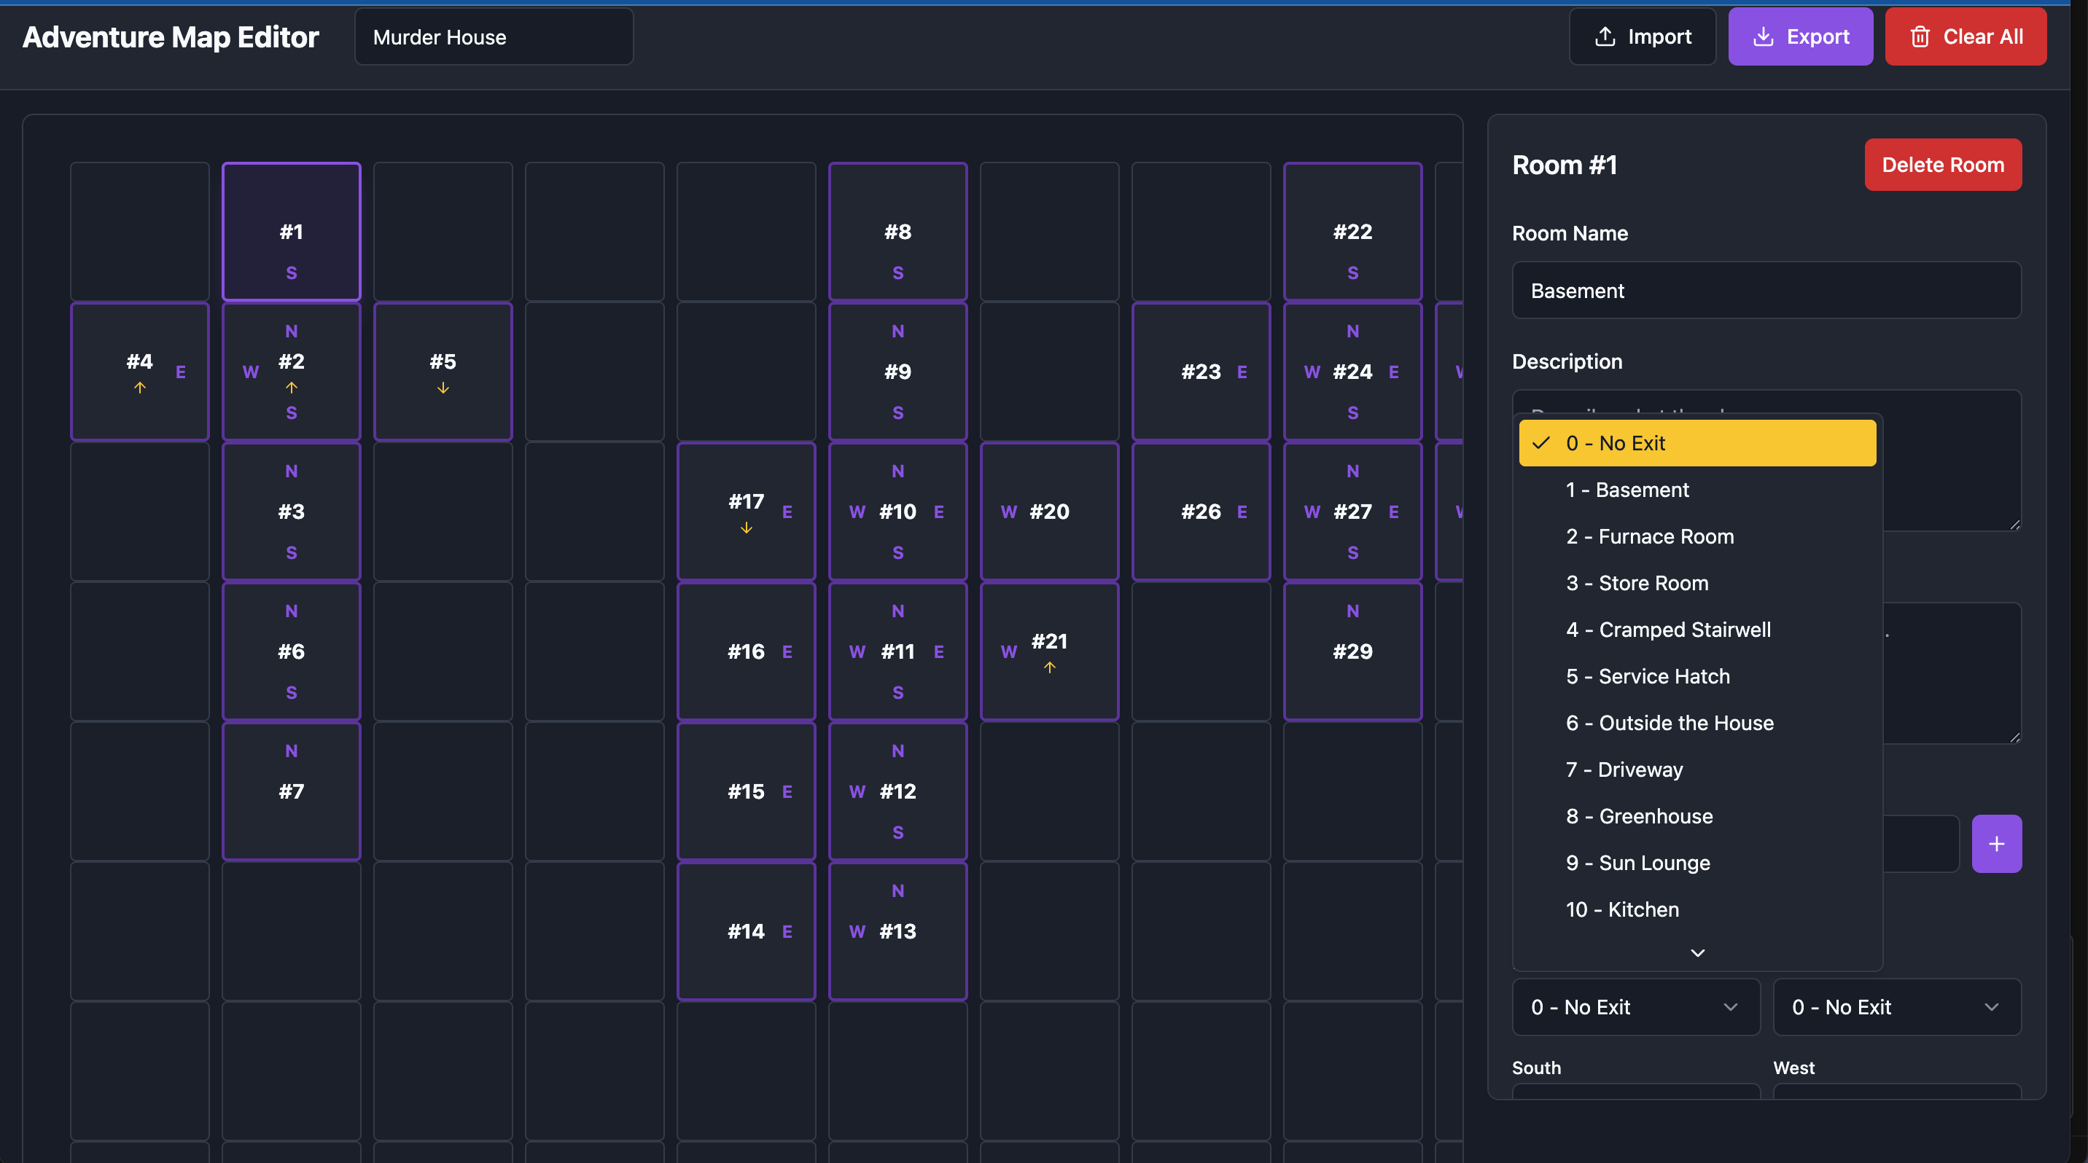Toggle the S exit marker on room #1

click(x=290, y=273)
